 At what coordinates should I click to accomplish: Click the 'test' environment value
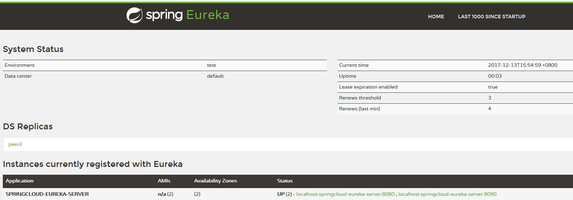(211, 65)
